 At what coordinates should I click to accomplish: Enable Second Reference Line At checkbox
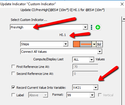click(x=13, y=73)
